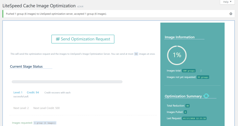Click the Next Level Credit: 500 text
This screenshot has width=238, height=126.
coord(46,108)
